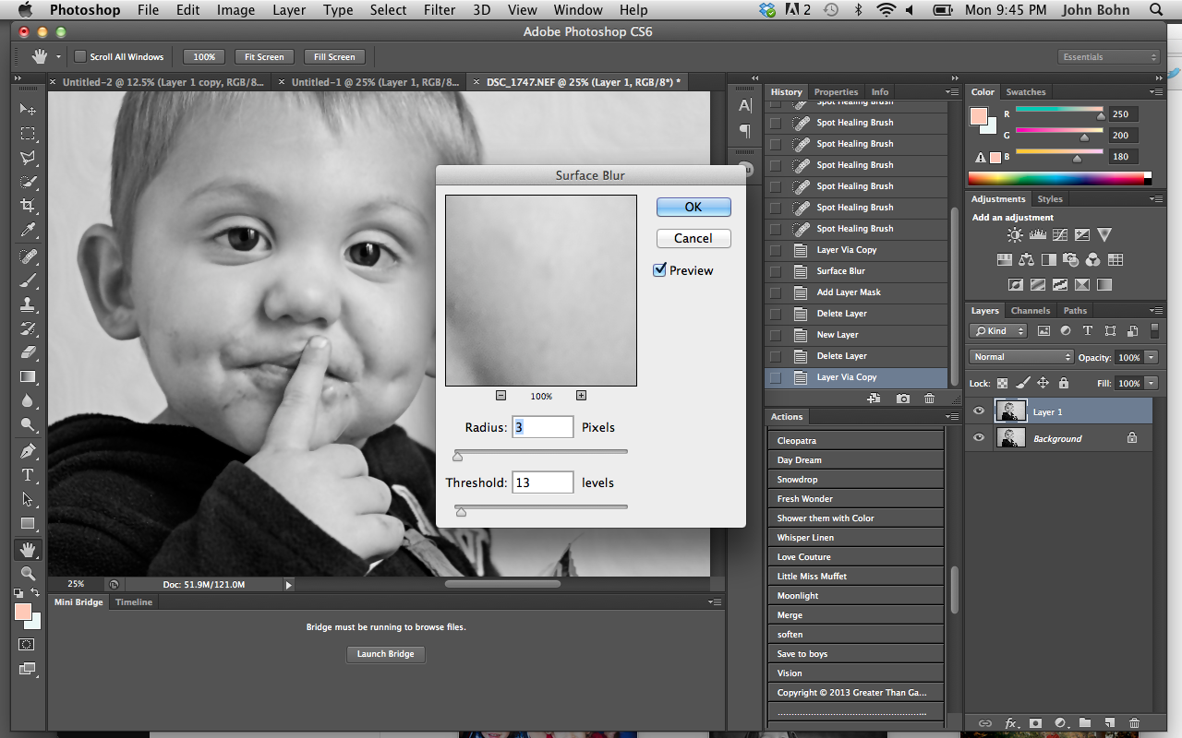Create new snapshot camera icon in History
This screenshot has height=738, width=1182.
[x=902, y=399]
